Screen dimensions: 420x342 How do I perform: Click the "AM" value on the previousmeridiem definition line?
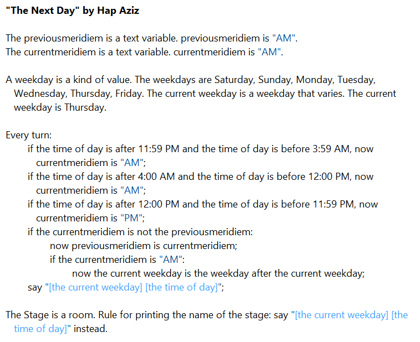click(285, 39)
